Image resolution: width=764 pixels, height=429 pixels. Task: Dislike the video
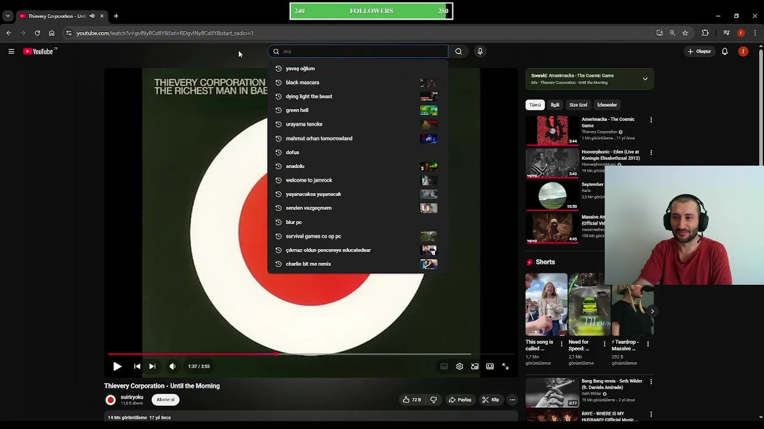[x=434, y=400]
